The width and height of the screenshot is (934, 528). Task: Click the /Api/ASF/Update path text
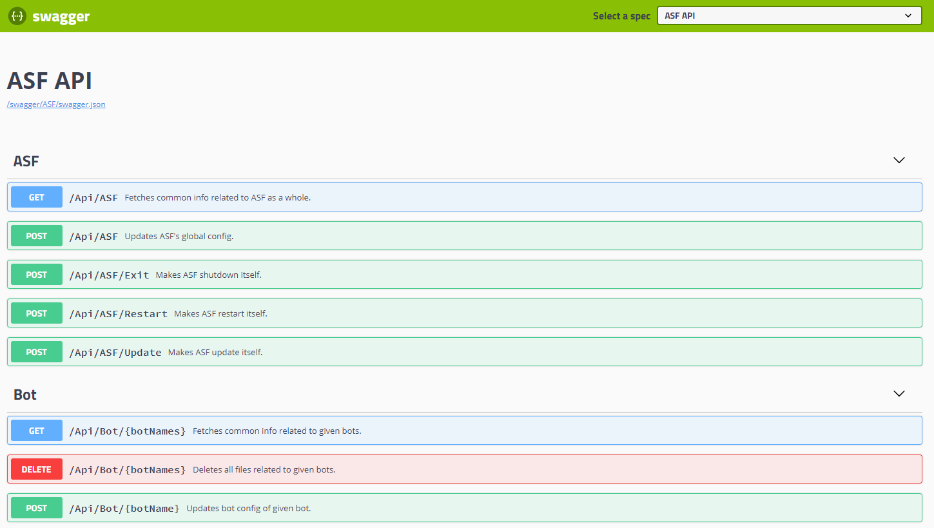(115, 353)
